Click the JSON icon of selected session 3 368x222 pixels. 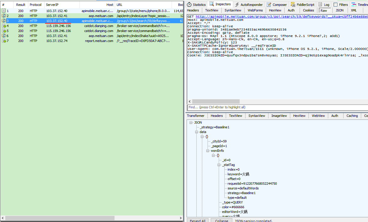[x=4, y=21]
